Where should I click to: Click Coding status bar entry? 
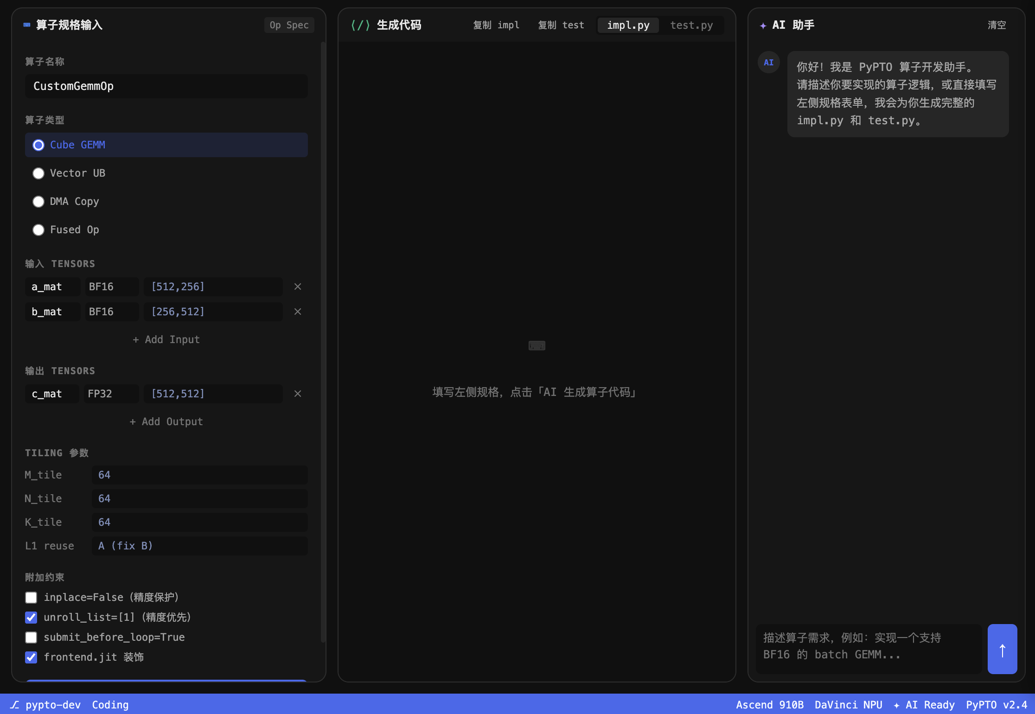[110, 705]
